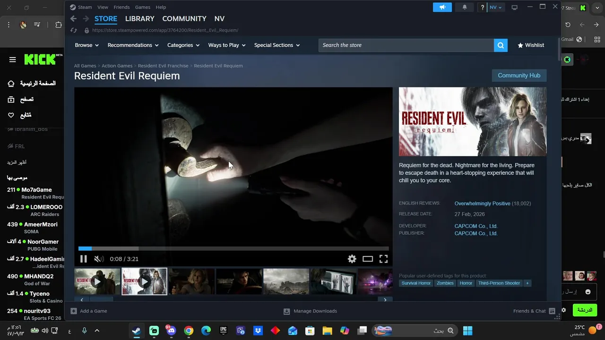This screenshot has height=340, width=605.
Task: Open Friends & Chat panel
Action: [534, 311]
